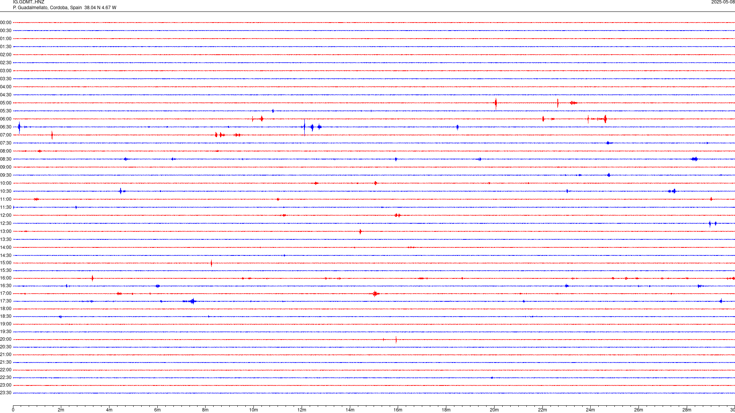Click the 26m tick label on time axis
Screen dimensions: 735x413
tap(639, 410)
